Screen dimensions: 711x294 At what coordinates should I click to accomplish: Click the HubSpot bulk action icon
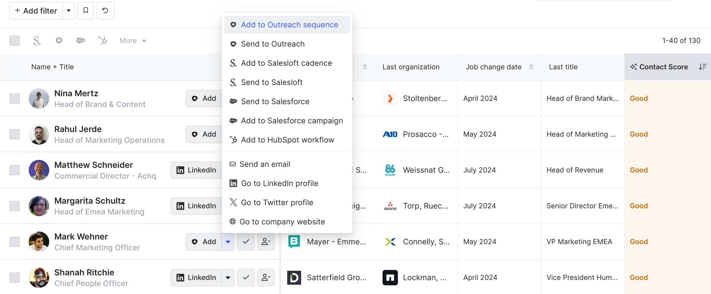coord(102,41)
